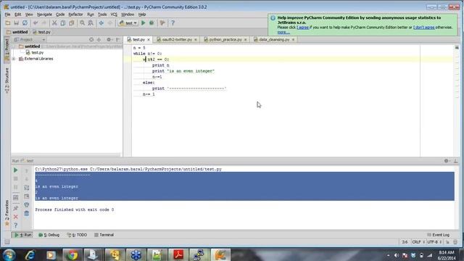Viewport: 464px width, 261px height.
Task: Click the Save All toolbar icon
Action: click(16, 23)
